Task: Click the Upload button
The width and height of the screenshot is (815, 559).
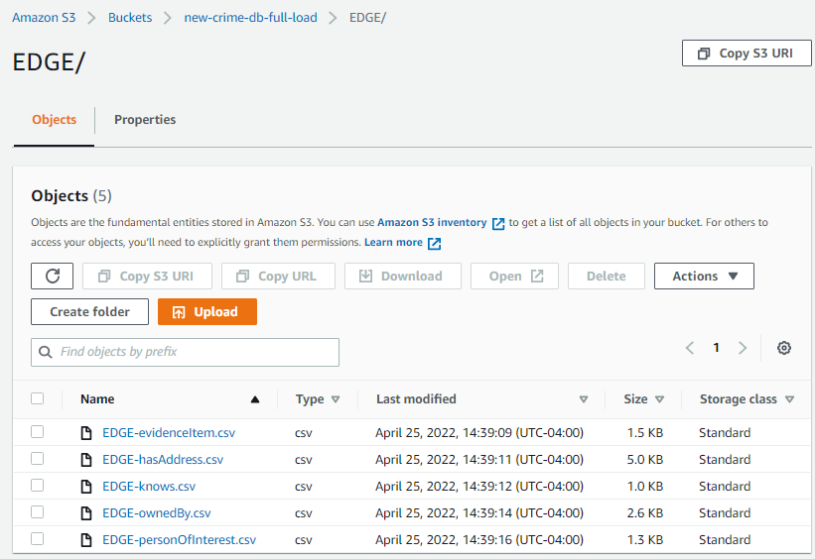Action: pyautogui.click(x=206, y=312)
